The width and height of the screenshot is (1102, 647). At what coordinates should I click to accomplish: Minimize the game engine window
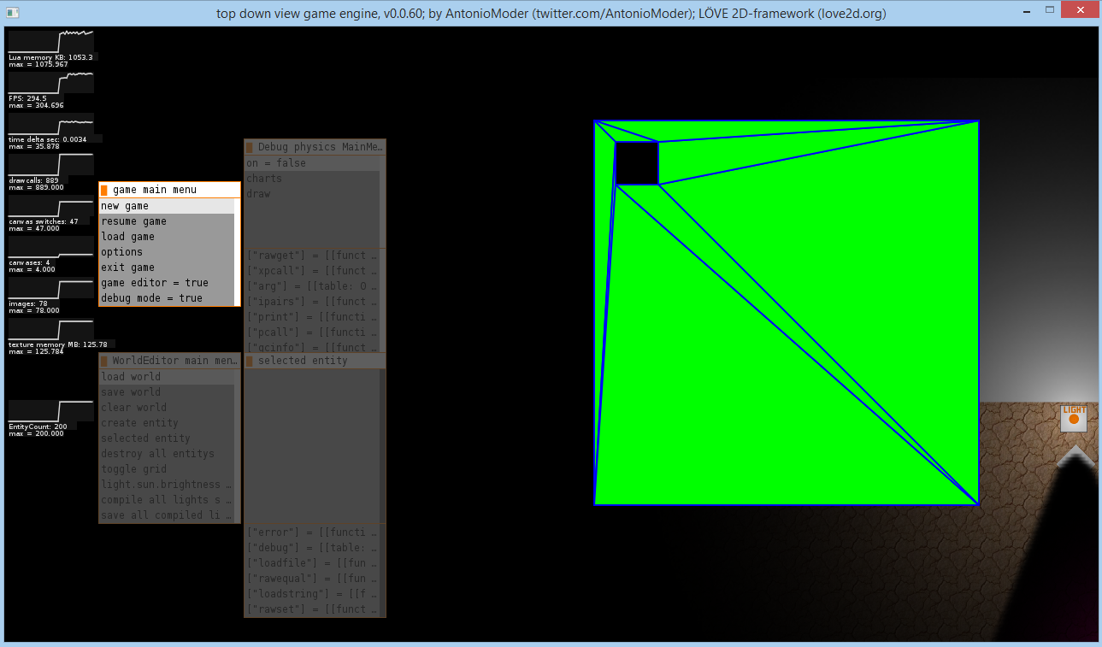[1027, 9]
